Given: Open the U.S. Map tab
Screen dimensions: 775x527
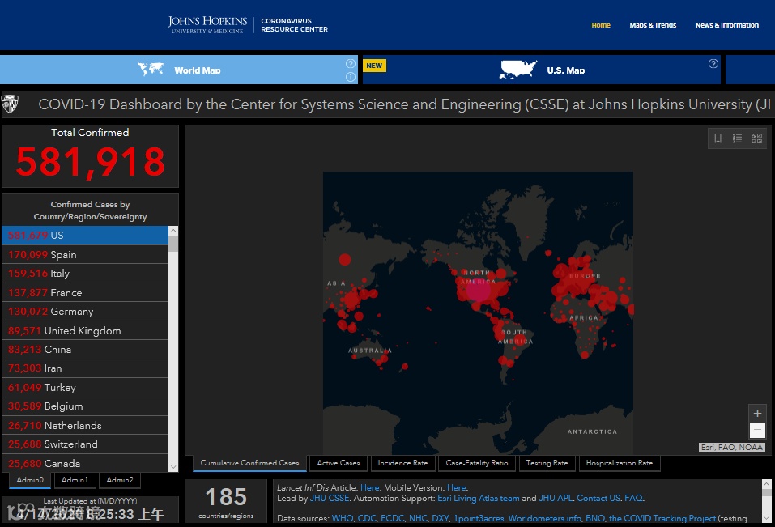Looking at the screenshot, I should (x=542, y=70).
